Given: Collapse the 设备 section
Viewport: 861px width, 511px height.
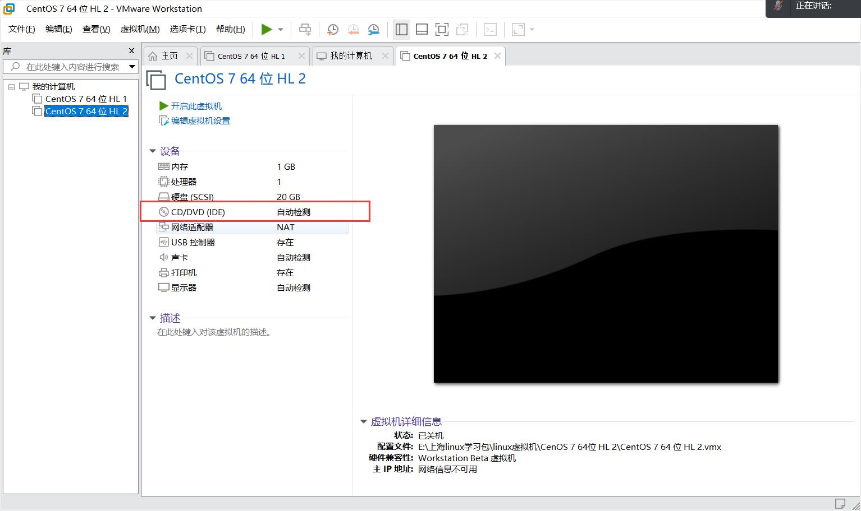Looking at the screenshot, I should (x=152, y=151).
